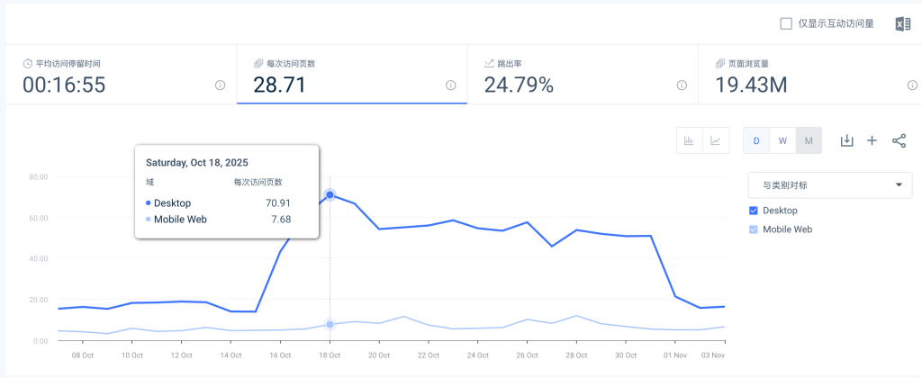Click the plus add icon
Viewport: 922px width, 378px height.
(872, 140)
